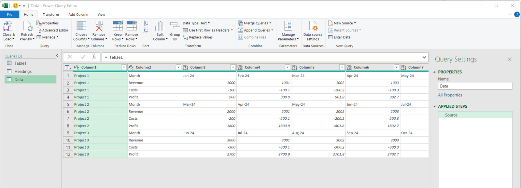Open Data source settings
The image size is (521, 188).
(313, 27)
